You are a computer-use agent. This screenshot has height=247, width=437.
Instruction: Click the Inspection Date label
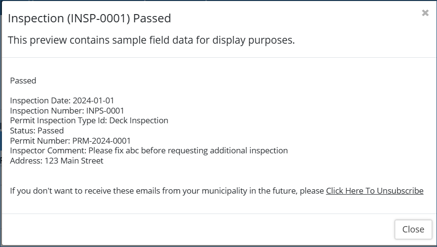pyautogui.click(x=40, y=100)
